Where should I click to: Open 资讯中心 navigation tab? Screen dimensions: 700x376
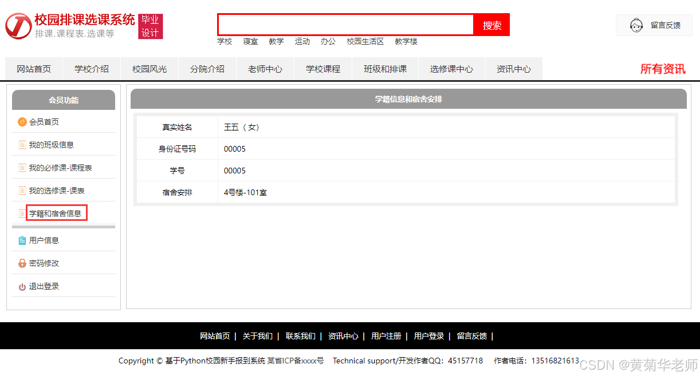click(x=514, y=69)
